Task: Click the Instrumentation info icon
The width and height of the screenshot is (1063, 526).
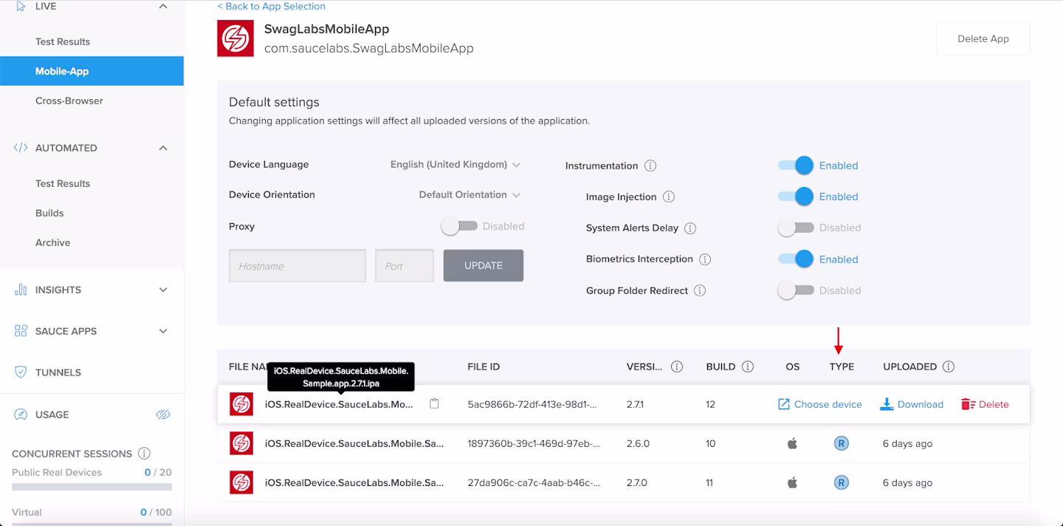Action: (x=650, y=165)
